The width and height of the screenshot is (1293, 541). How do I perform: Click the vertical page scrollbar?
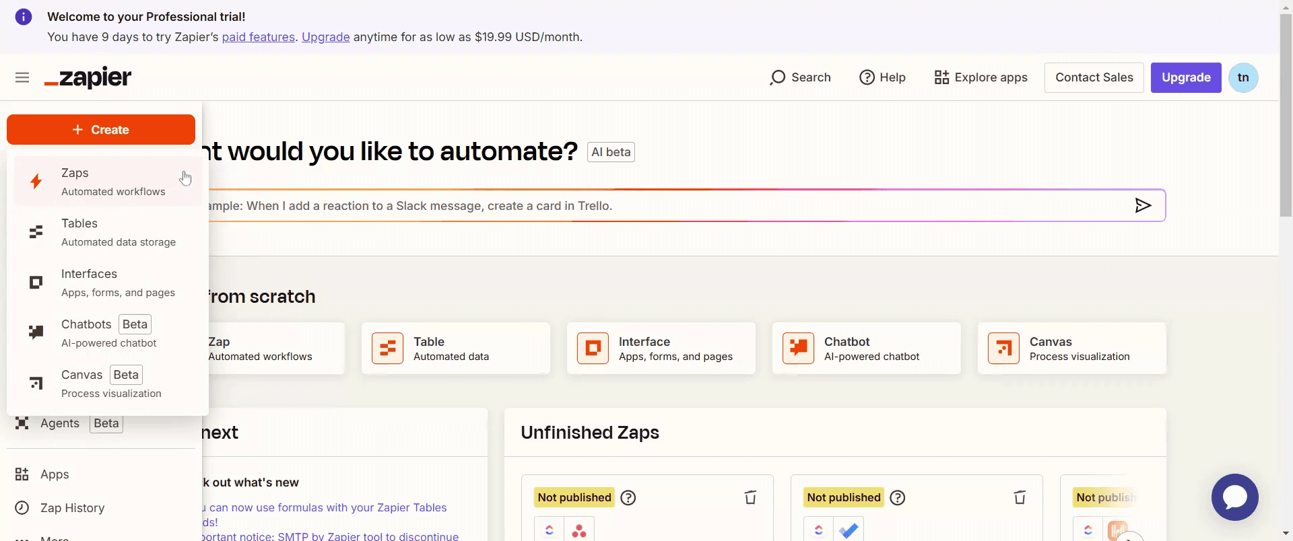[1286, 114]
